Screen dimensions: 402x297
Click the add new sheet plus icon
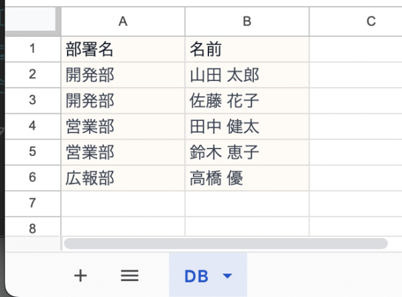pyautogui.click(x=80, y=275)
